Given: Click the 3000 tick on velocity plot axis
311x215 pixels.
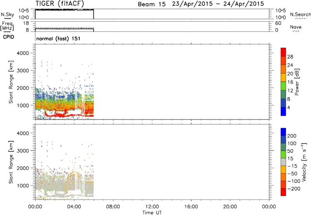Looking at the screenshot, I should 23,151.
